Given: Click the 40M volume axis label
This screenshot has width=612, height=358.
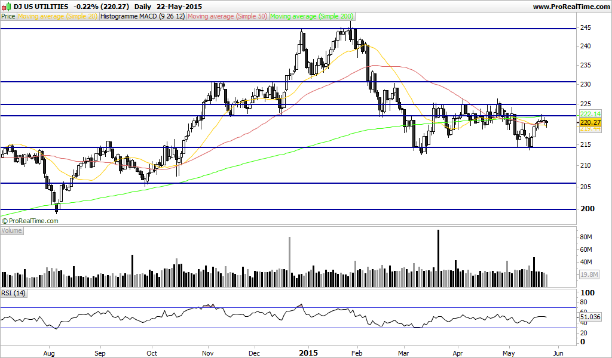Looking at the screenshot, I should coord(586,262).
